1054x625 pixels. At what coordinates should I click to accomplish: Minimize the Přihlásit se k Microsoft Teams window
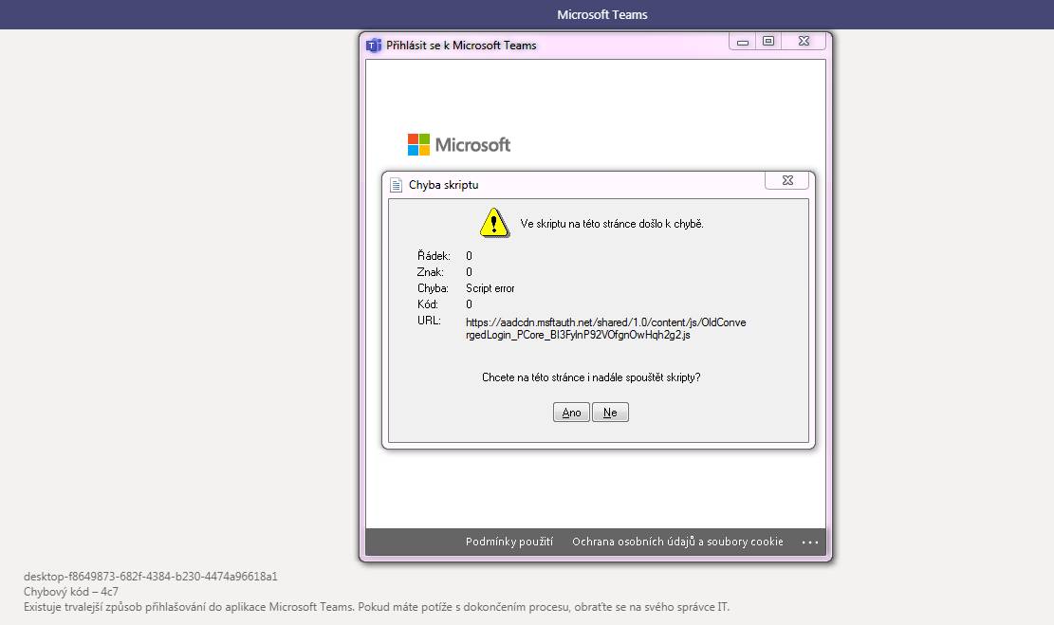(x=742, y=42)
